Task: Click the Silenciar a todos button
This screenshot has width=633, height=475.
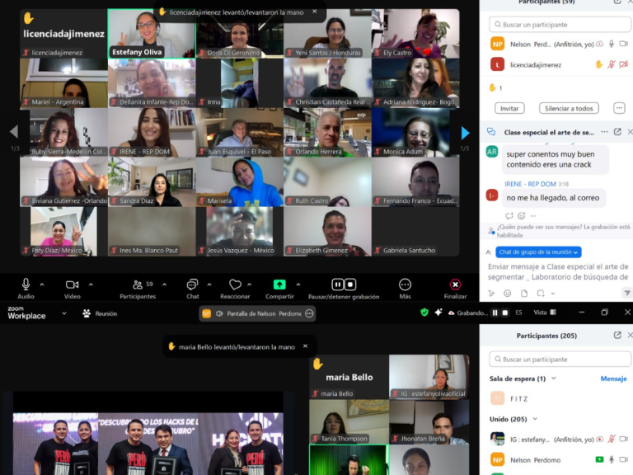Action: point(569,108)
